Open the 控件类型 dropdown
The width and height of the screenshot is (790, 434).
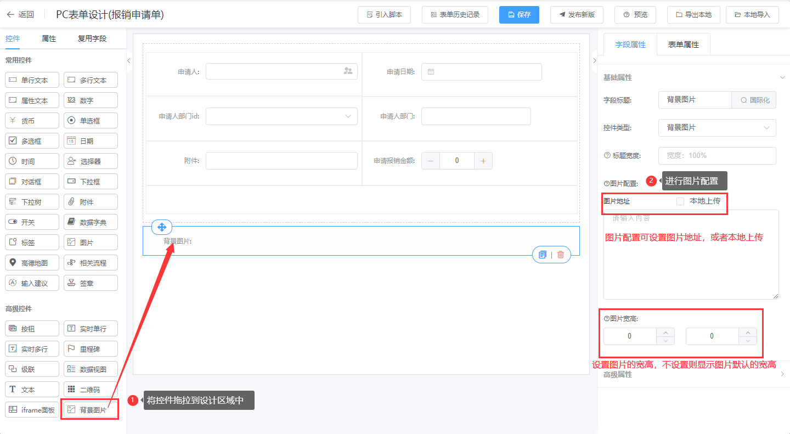pyautogui.click(x=716, y=128)
